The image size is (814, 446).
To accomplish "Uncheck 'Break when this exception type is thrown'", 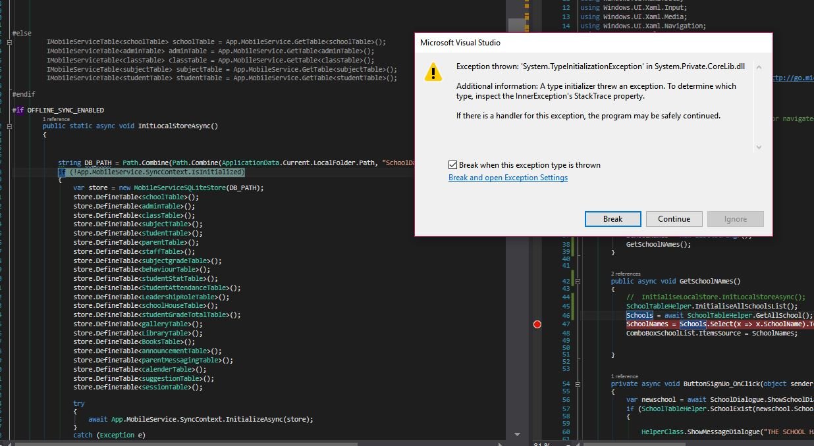I will pyautogui.click(x=452, y=165).
